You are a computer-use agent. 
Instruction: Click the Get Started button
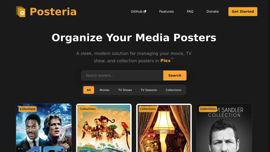(243, 12)
